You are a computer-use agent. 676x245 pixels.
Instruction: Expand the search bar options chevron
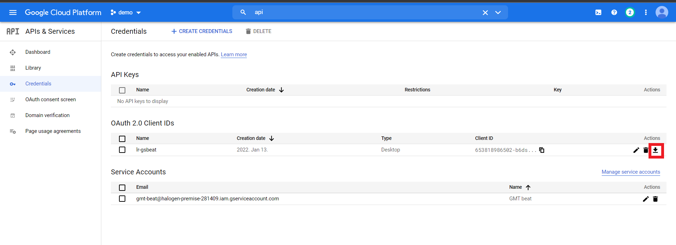click(498, 13)
